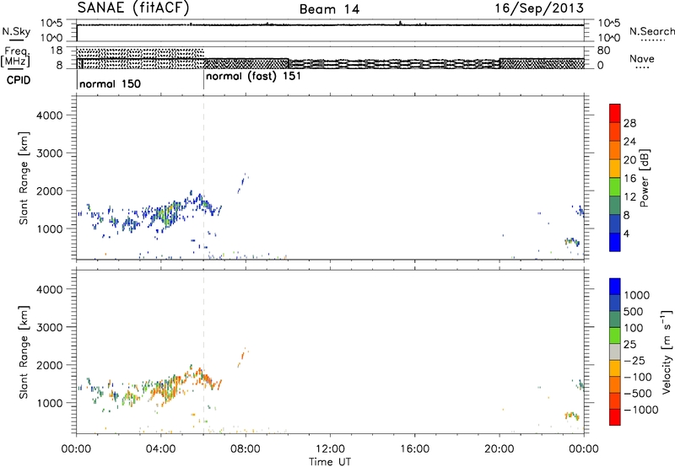Click the "Time UT" axis title
675x467 pixels.
point(330,462)
